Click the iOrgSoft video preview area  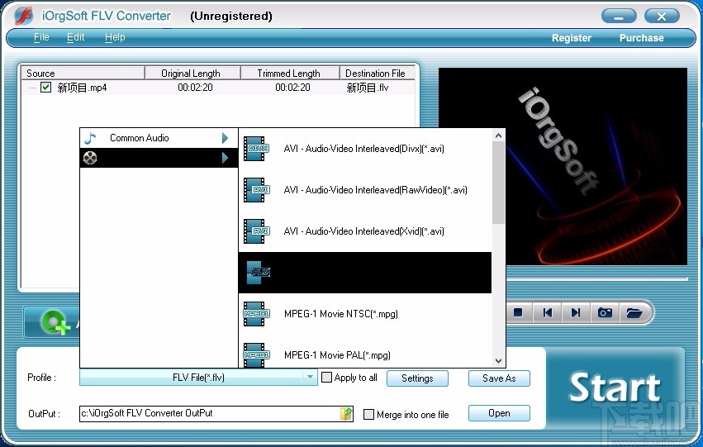tap(563, 166)
